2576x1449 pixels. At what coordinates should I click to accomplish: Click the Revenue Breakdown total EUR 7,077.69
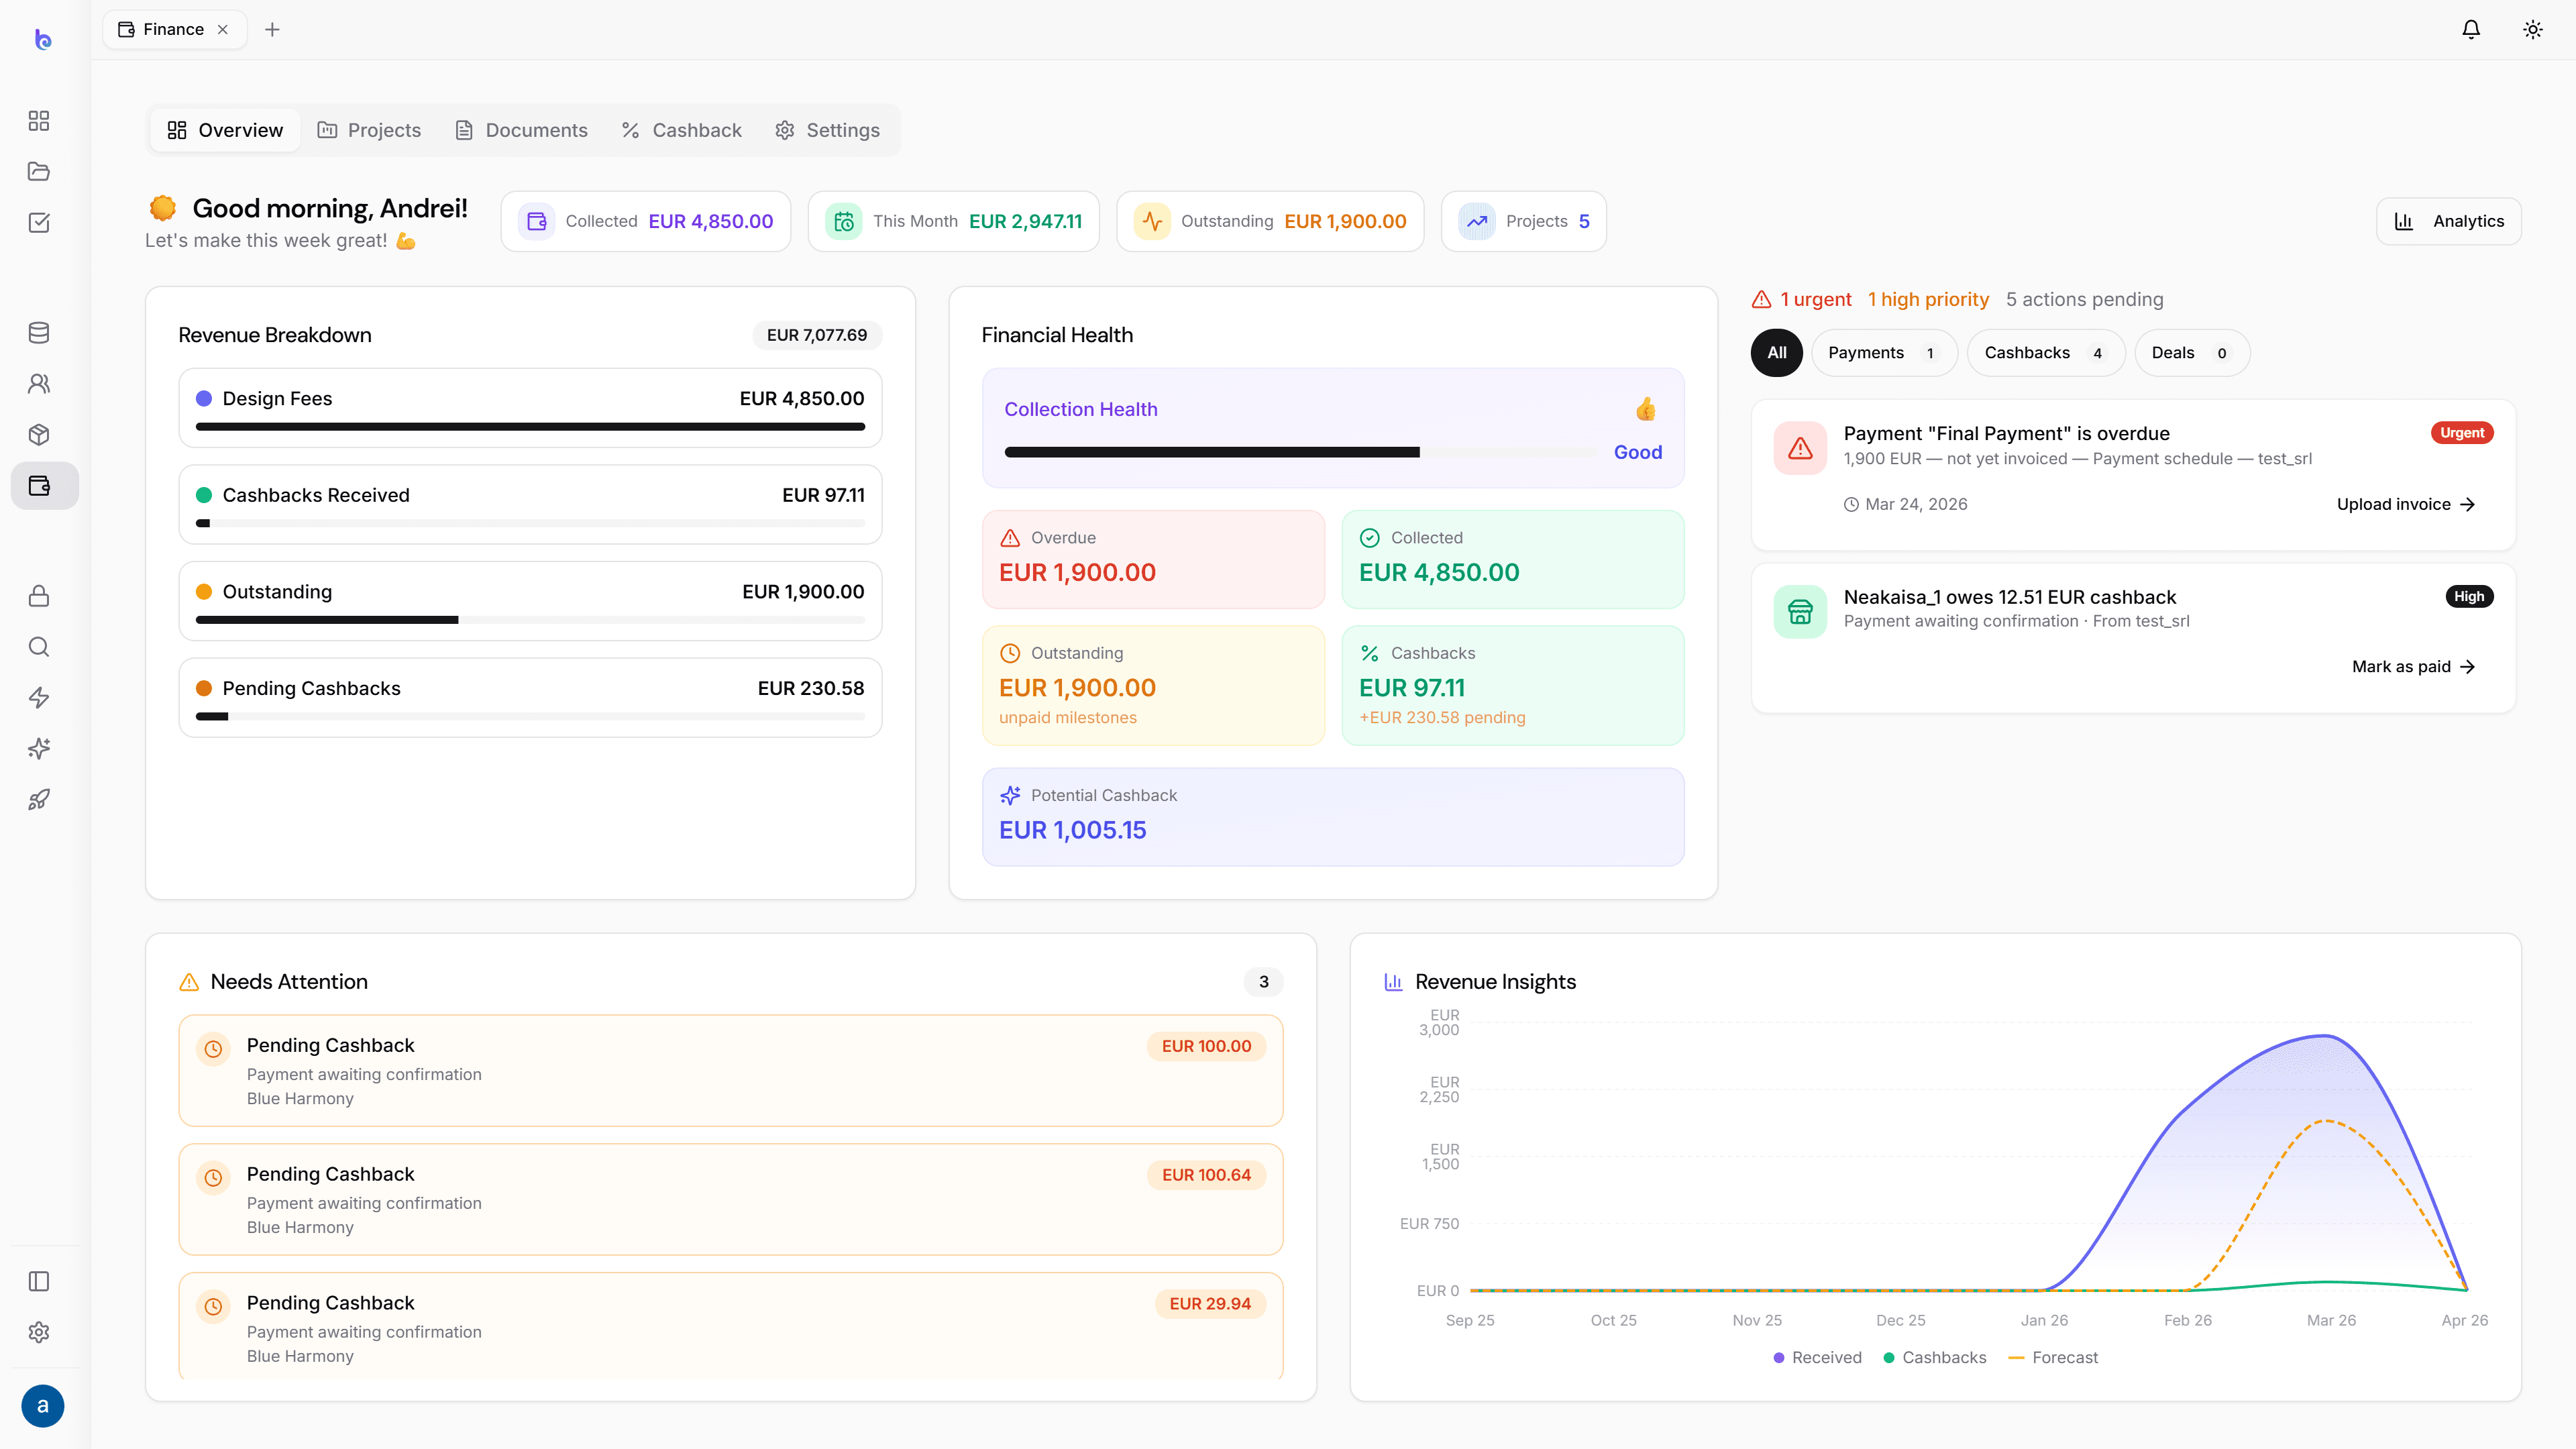tap(817, 335)
